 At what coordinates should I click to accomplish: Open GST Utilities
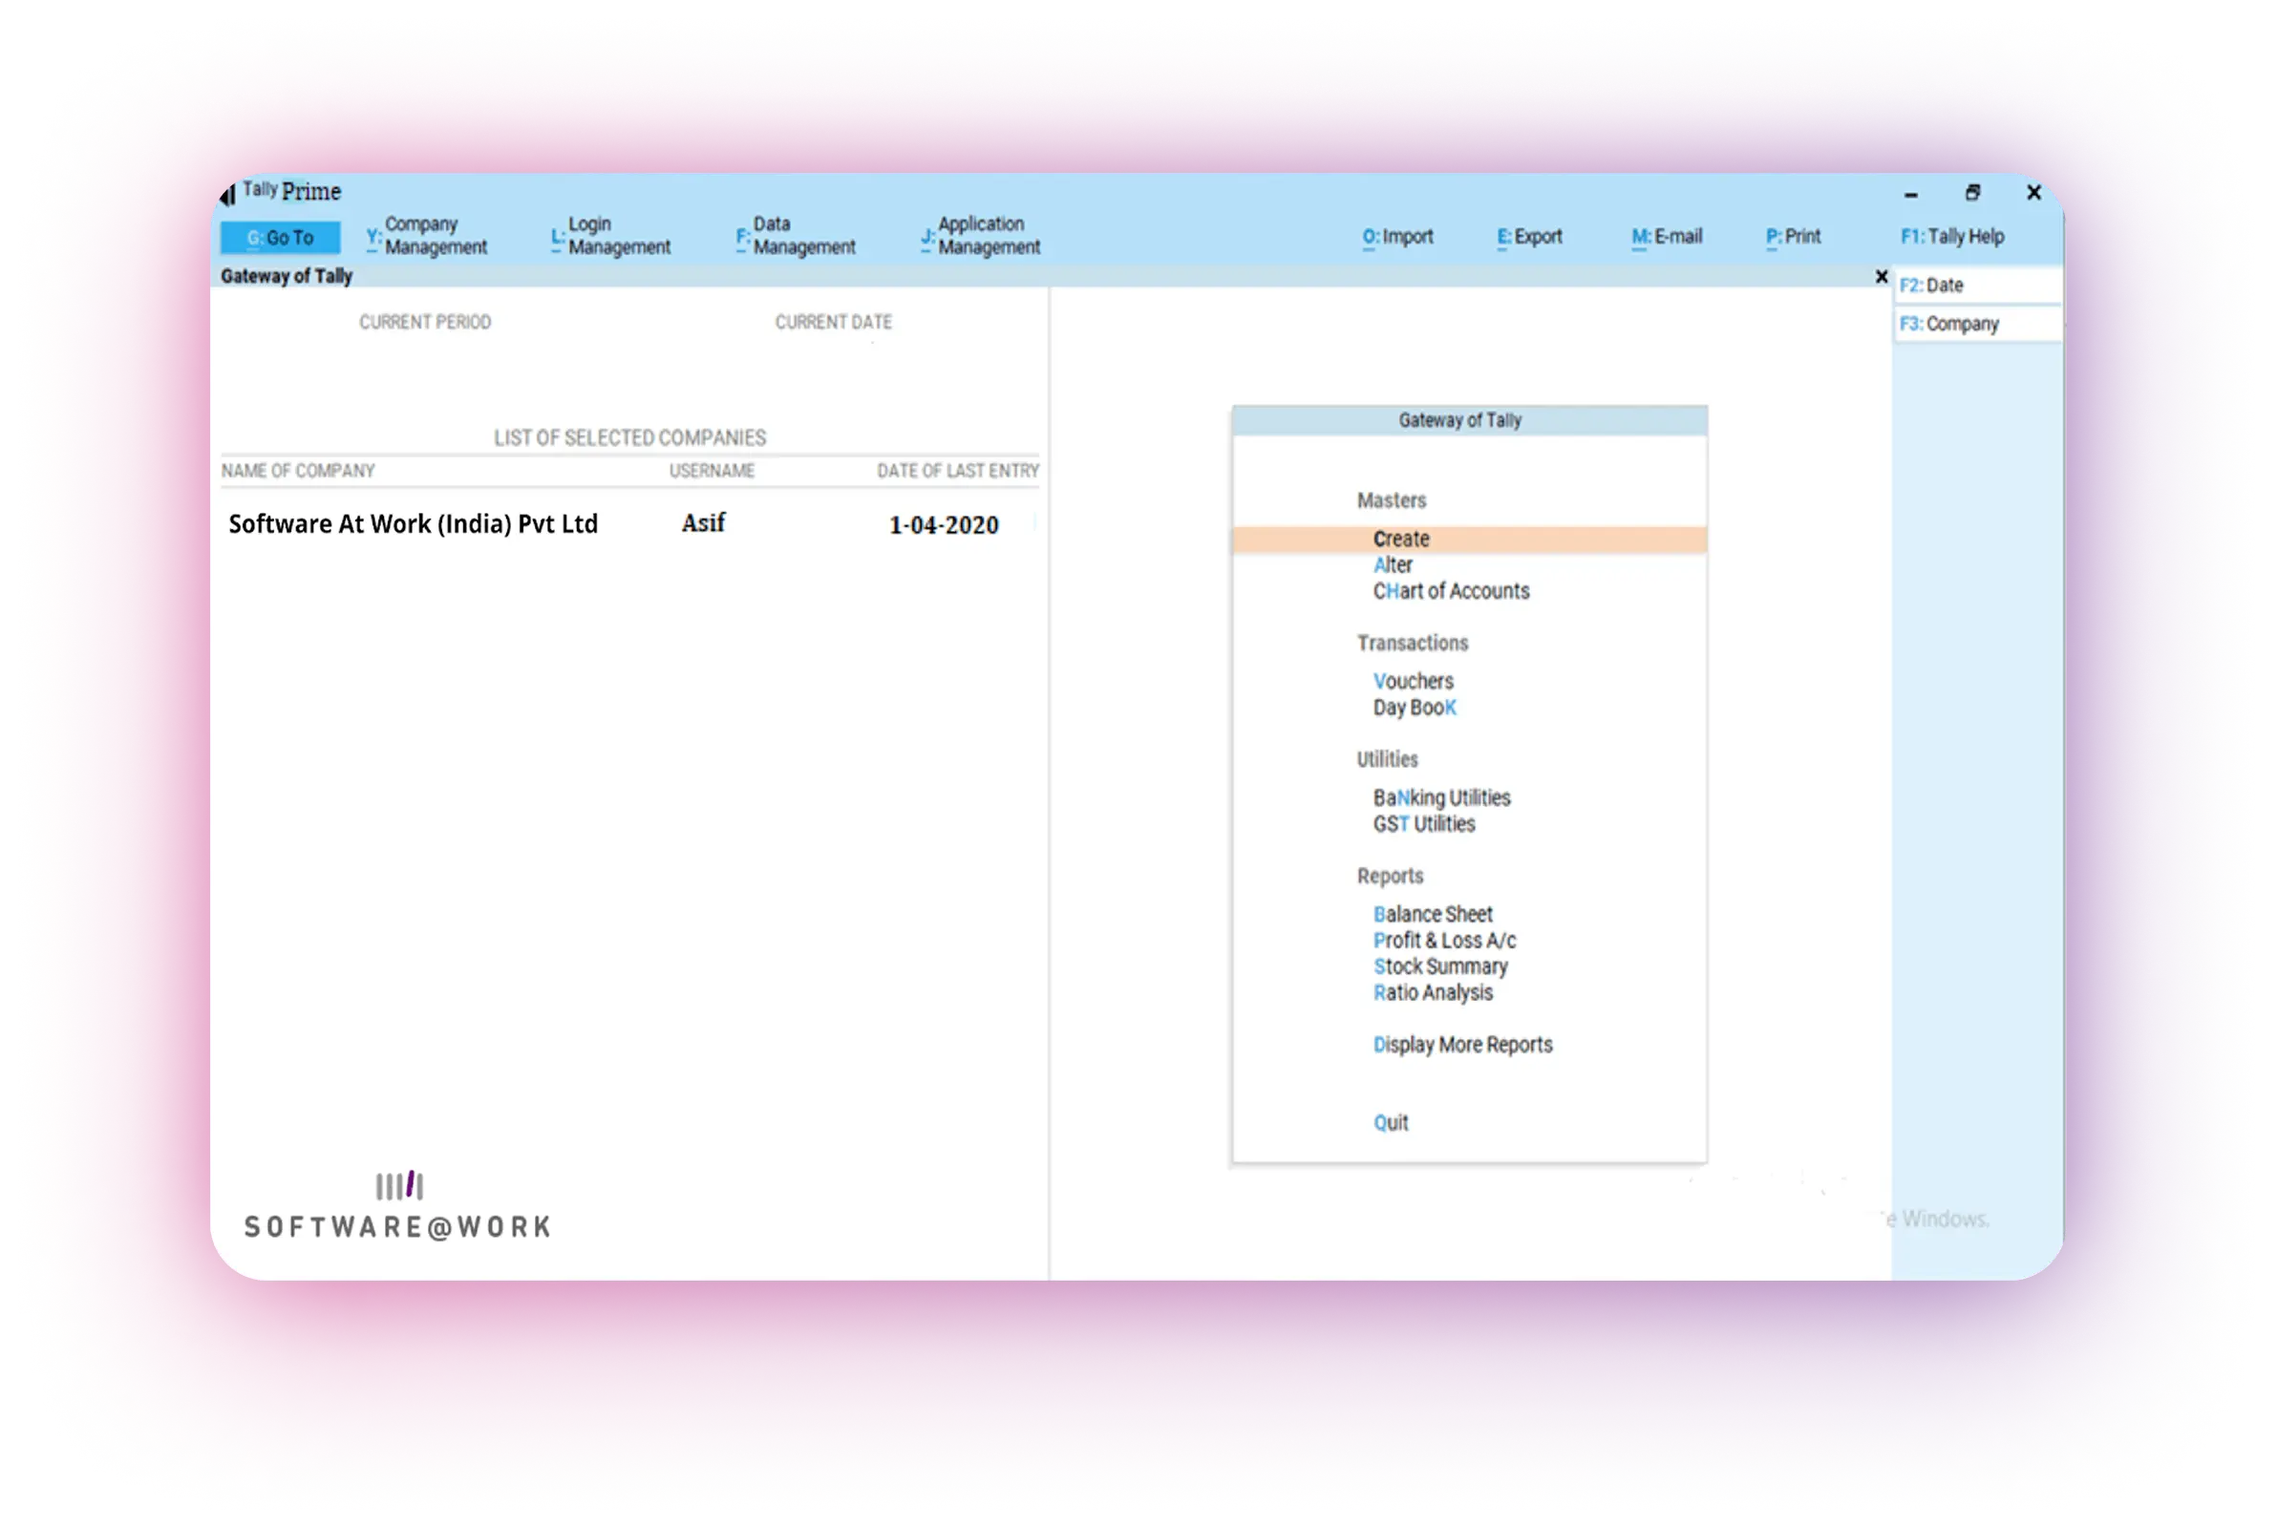tap(1424, 824)
